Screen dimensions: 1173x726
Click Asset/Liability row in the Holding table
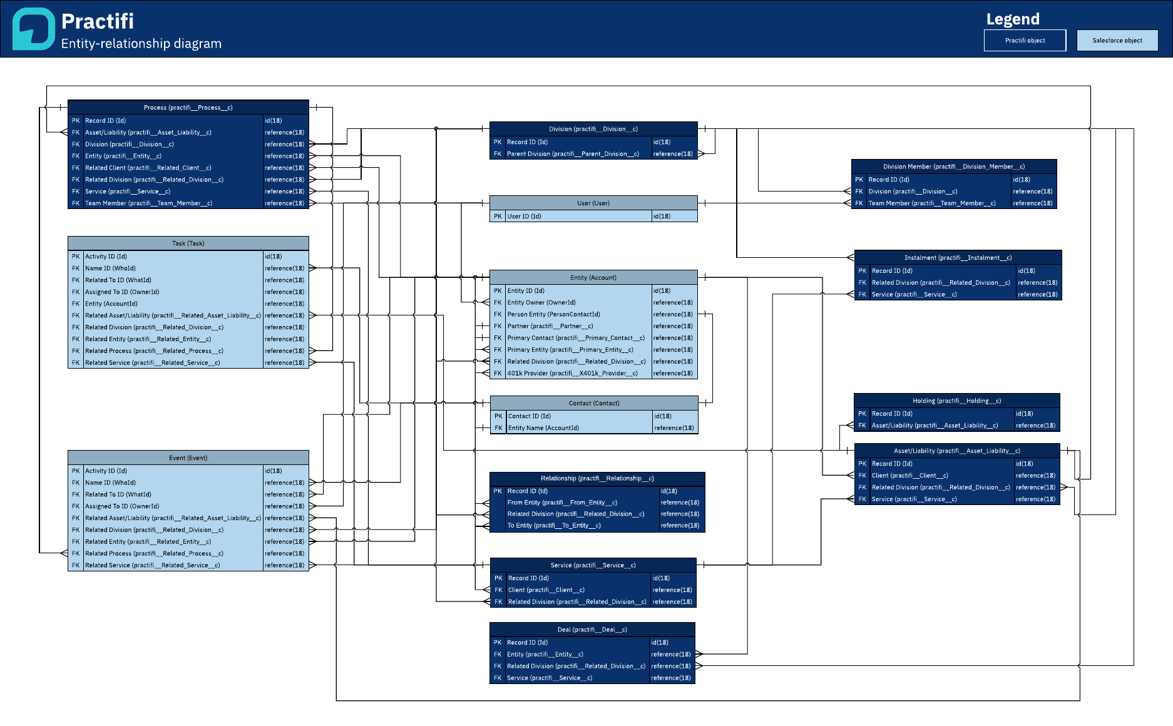tap(957, 426)
